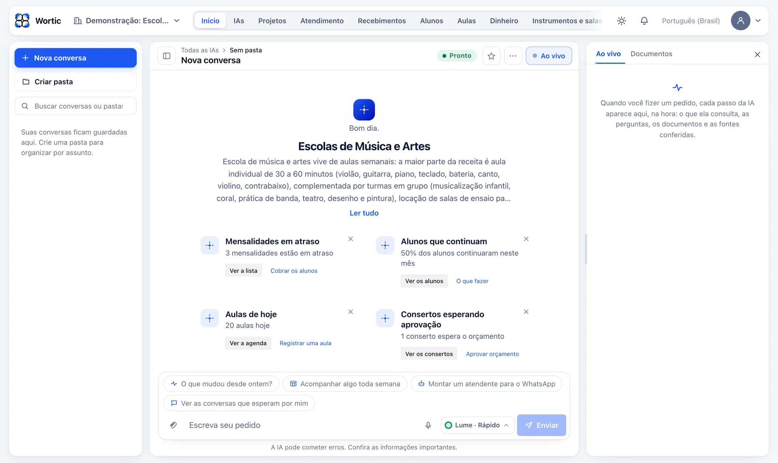Expand the account menu chevron
The image size is (778, 463).
click(758, 21)
